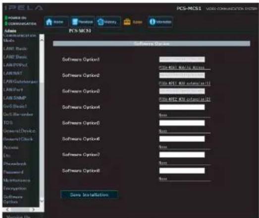Open LAN:PPPoE settings
The width and height of the screenshot is (259, 218).
point(15,65)
